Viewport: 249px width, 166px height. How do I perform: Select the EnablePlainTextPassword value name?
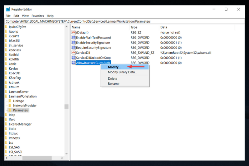click(93, 38)
